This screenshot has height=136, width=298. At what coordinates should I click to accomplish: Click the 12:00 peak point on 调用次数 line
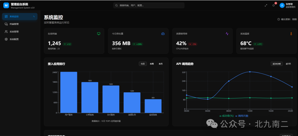click(250, 72)
